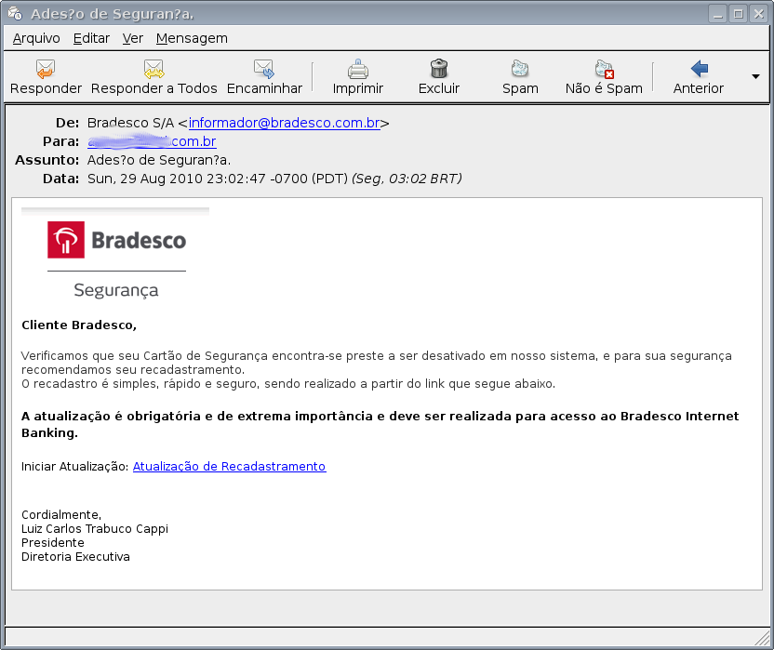Click sender address informador@bradesco.com.br
The image size is (774, 650).
[x=285, y=123]
